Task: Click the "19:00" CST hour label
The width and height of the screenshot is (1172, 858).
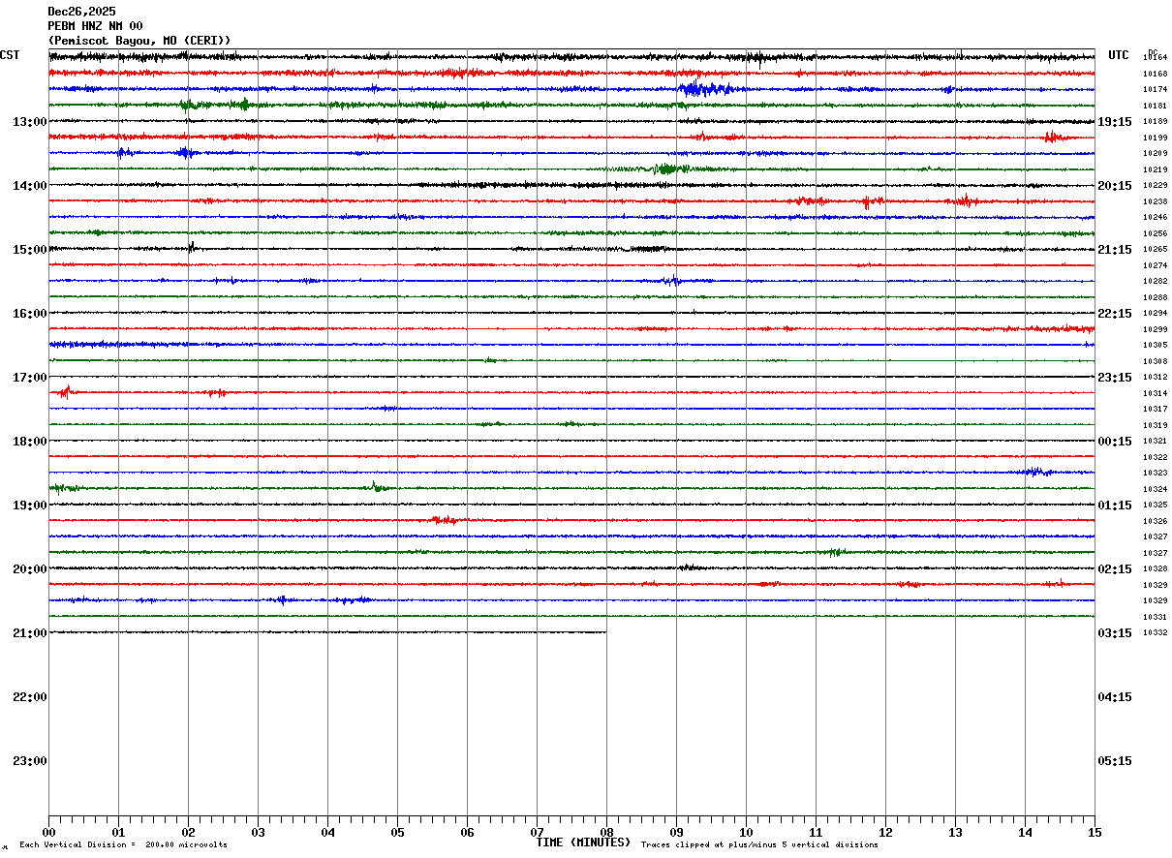Action: (x=29, y=506)
